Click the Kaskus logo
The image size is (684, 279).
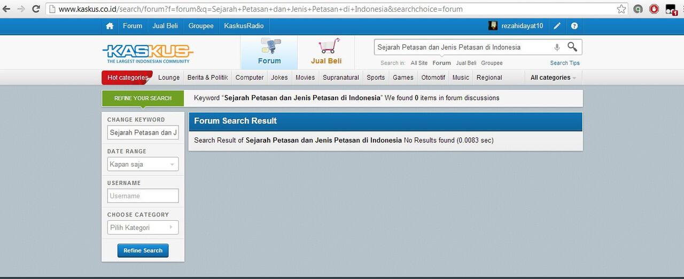pos(148,53)
